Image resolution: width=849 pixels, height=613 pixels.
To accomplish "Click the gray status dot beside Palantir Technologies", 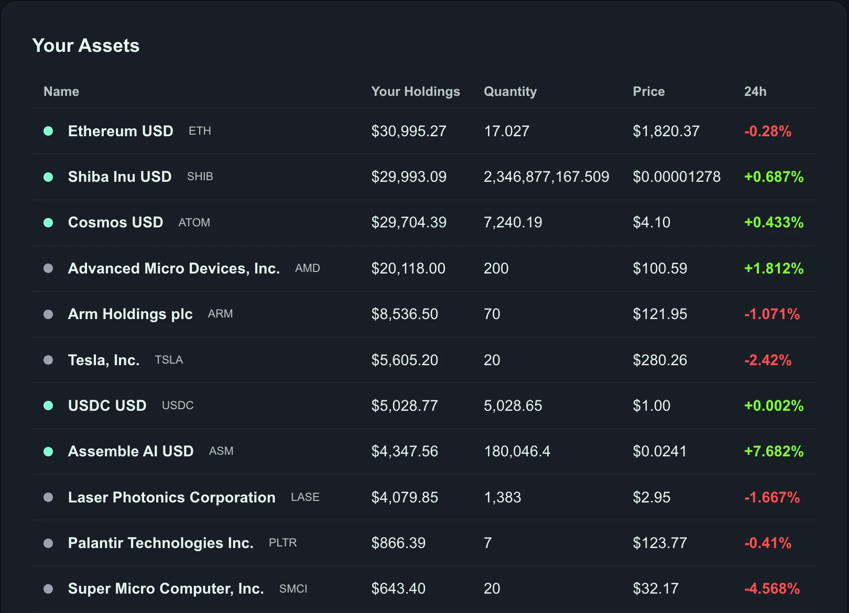I will click(48, 543).
